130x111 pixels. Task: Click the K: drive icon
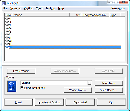(7, 19)
